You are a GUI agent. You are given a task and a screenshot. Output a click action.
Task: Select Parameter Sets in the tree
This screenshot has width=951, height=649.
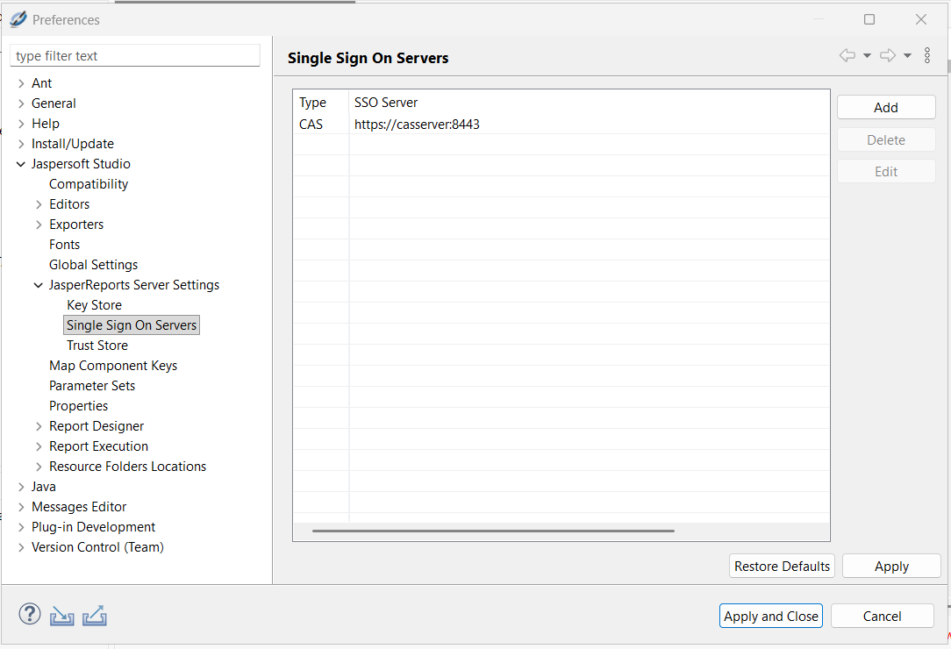click(91, 386)
